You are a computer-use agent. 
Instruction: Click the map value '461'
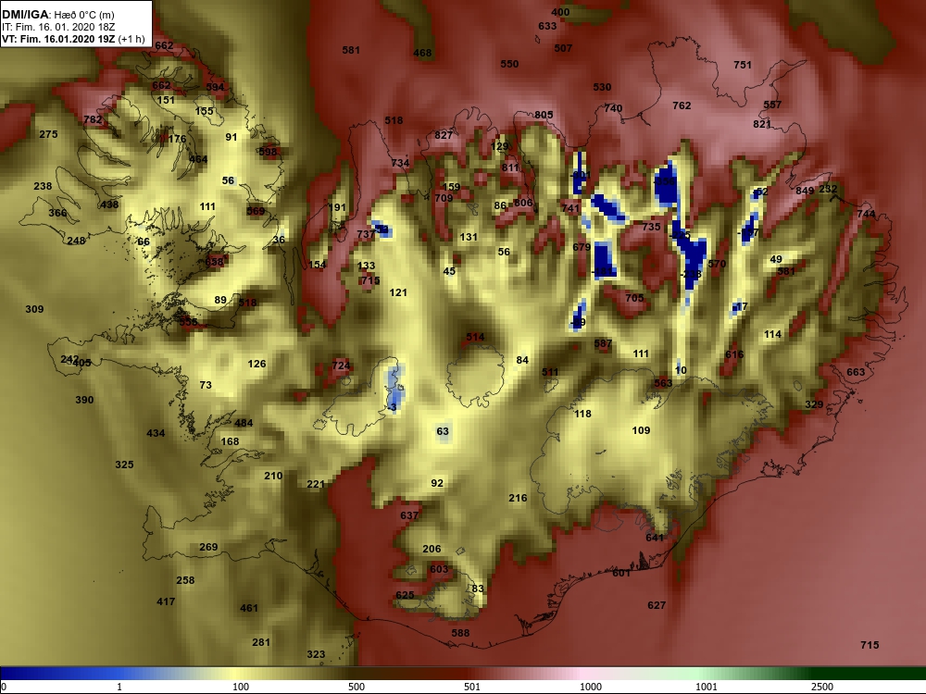pyautogui.click(x=249, y=609)
